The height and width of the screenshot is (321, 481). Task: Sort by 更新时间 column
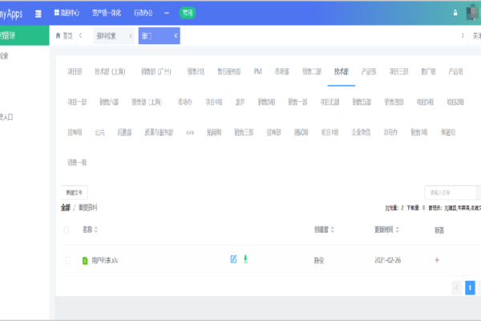387,230
